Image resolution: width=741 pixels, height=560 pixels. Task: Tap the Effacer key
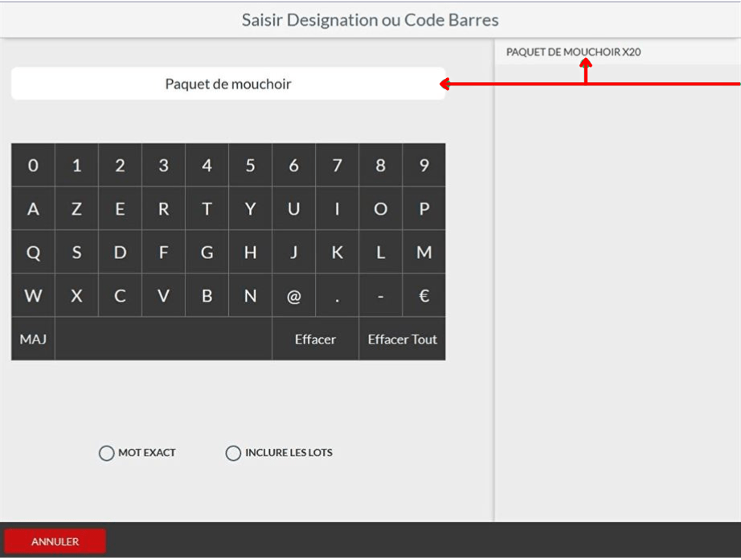tap(315, 339)
